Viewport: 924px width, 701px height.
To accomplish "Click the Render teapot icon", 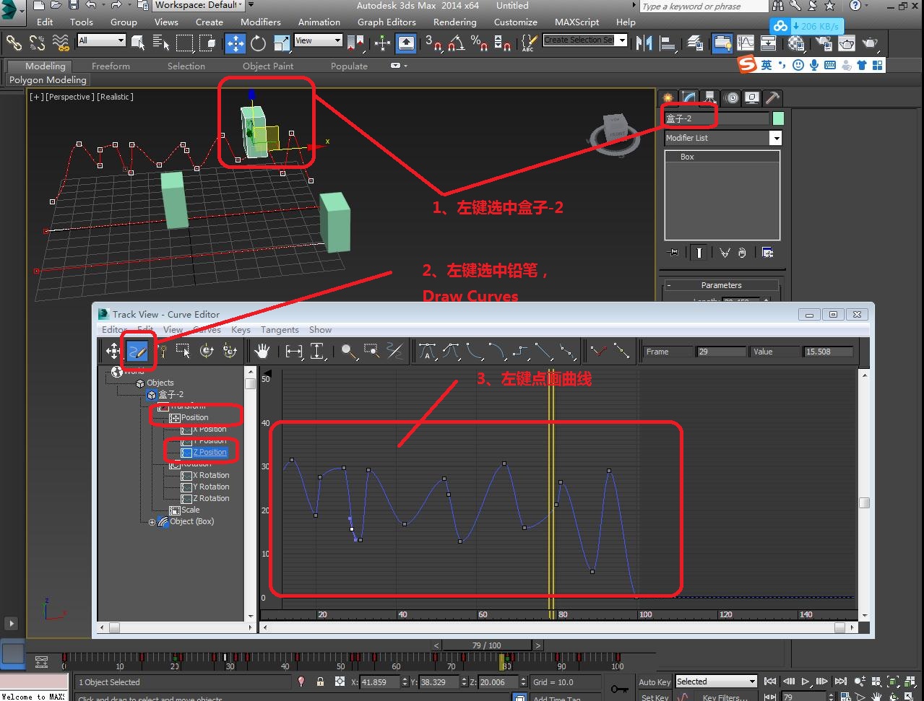I will [x=870, y=43].
